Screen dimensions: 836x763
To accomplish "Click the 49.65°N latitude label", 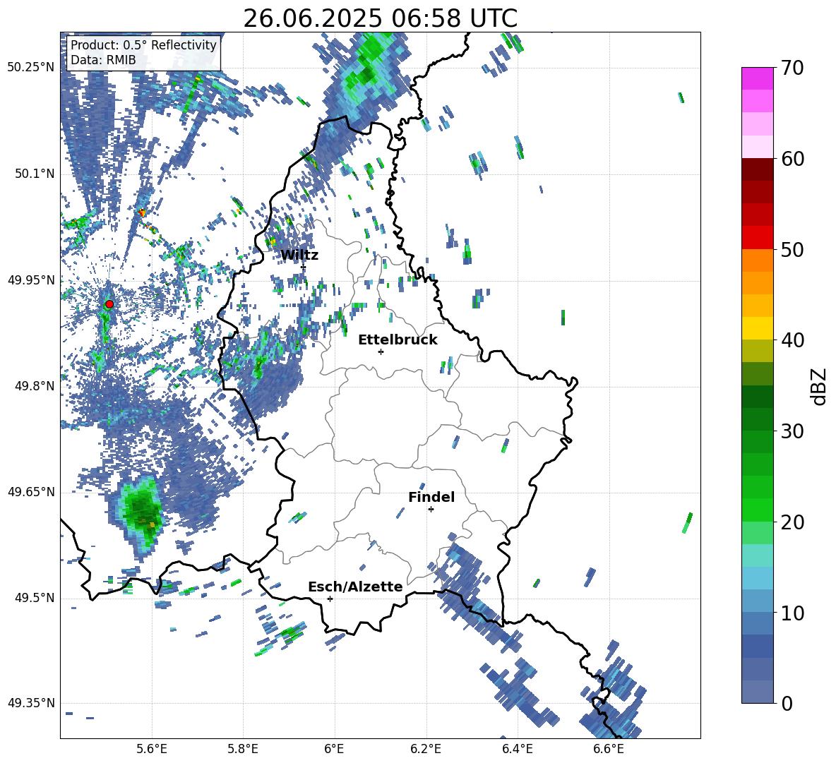I will click(x=31, y=492).
